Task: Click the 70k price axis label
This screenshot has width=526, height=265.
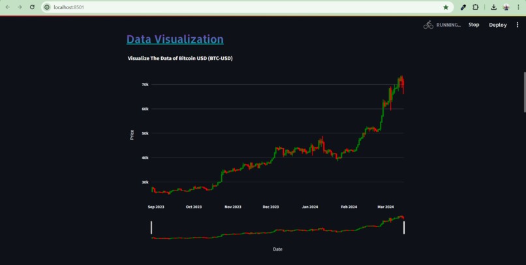Action: point(146,85)
